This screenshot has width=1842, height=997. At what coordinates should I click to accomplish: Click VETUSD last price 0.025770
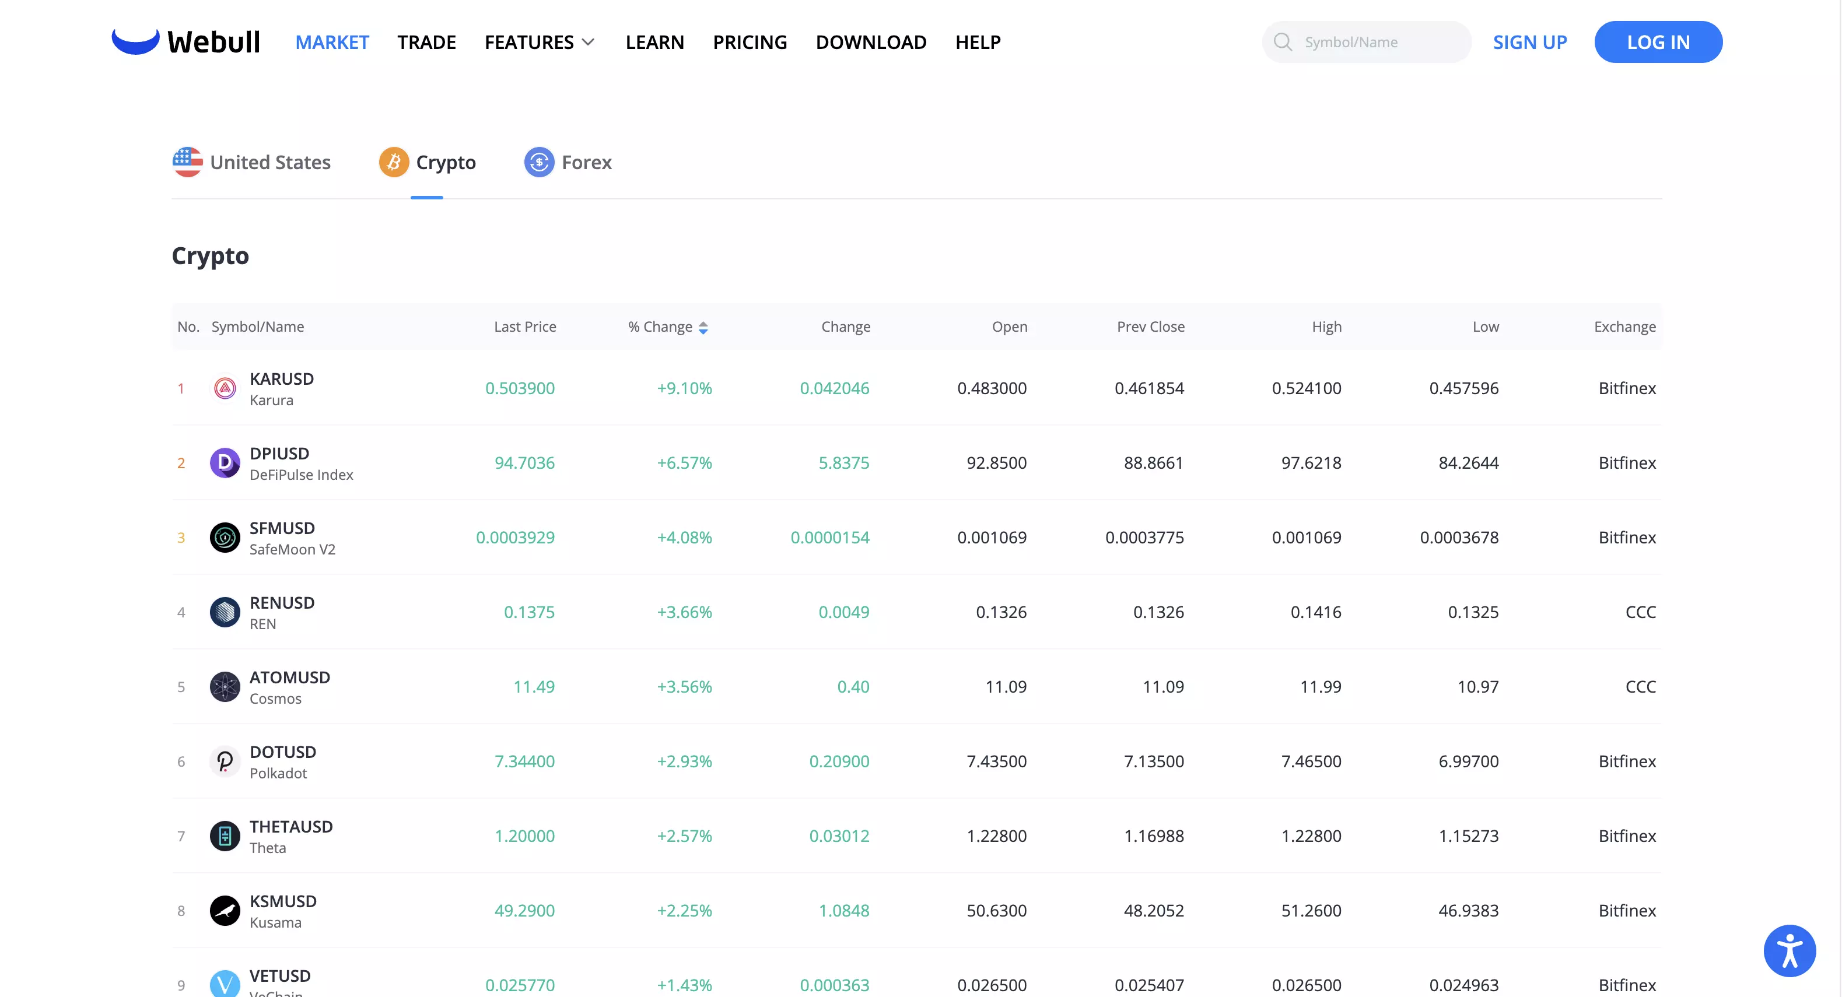[x=520, y=985]
